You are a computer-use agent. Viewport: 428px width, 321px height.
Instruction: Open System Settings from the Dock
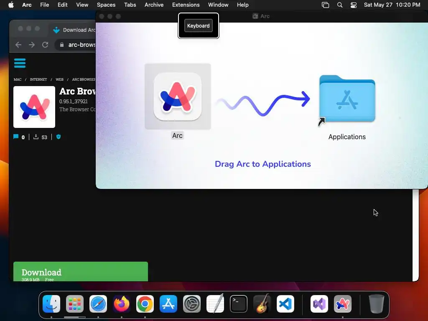191,304
